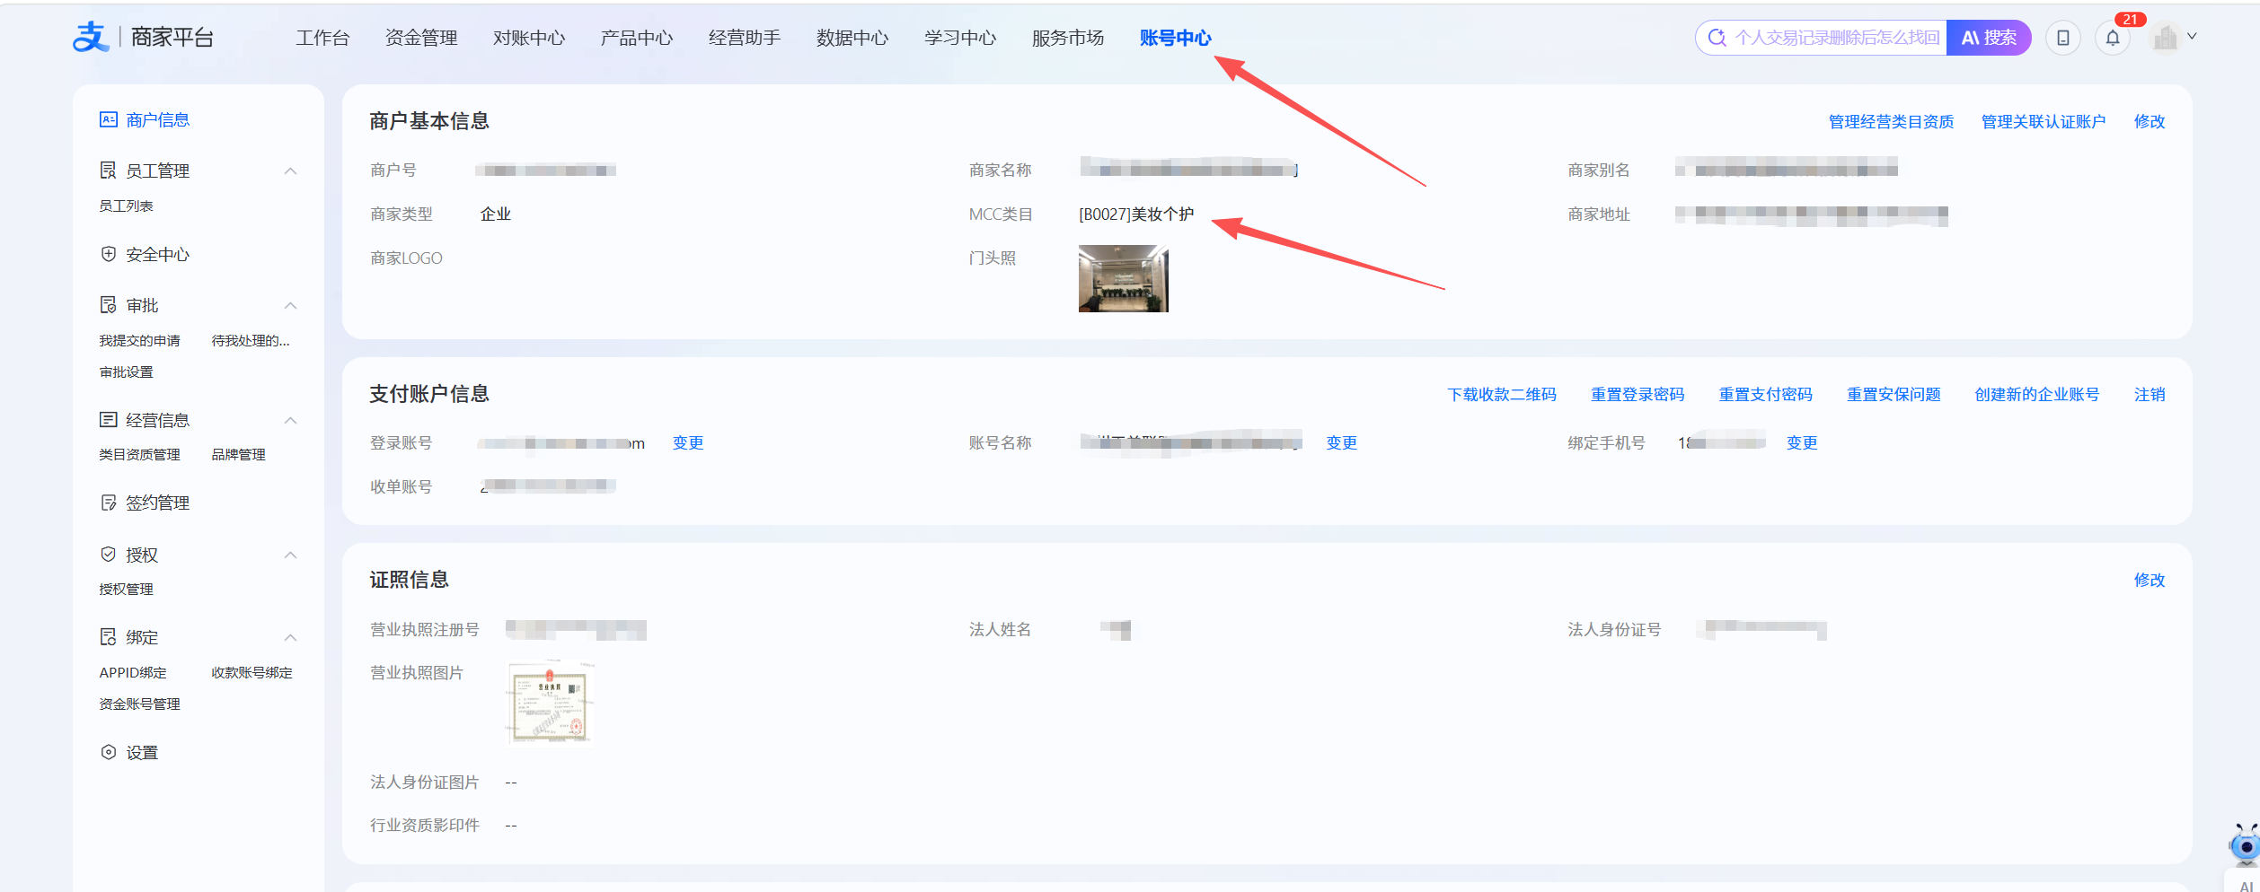The height and width of the screenshot is (892, 2260).
Task: Collapse the 经营信息 section chevron
Action: [x=290, y=420]
